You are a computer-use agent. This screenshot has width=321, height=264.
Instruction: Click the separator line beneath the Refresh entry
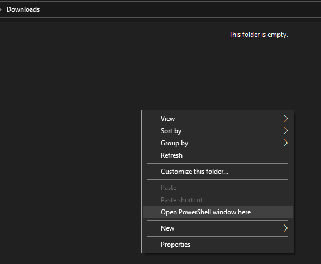[x=218, y=163]
